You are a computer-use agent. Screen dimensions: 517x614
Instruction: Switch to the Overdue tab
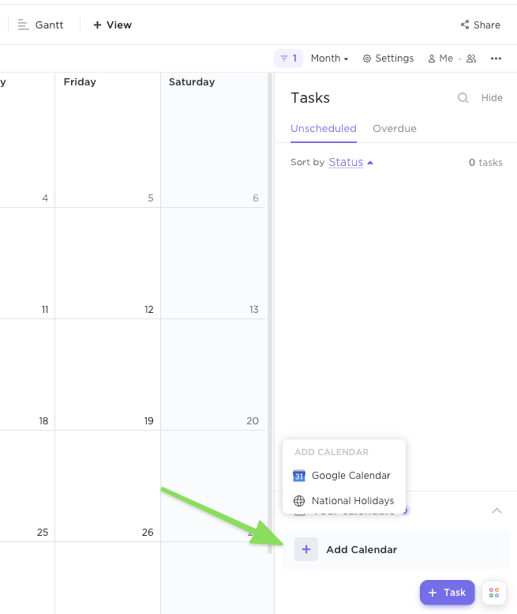[395, 129]
